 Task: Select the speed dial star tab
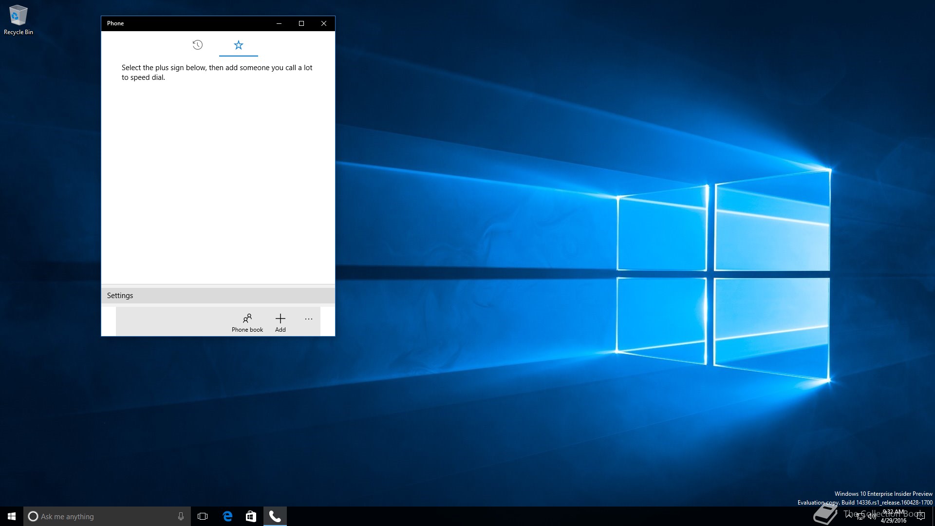click(238, 45)
